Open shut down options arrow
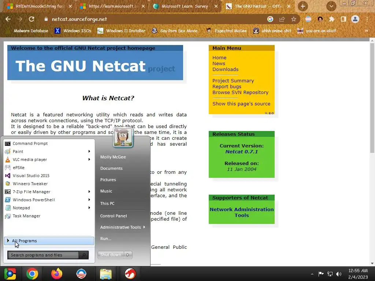Screen dimensions: 375x281 128,255
